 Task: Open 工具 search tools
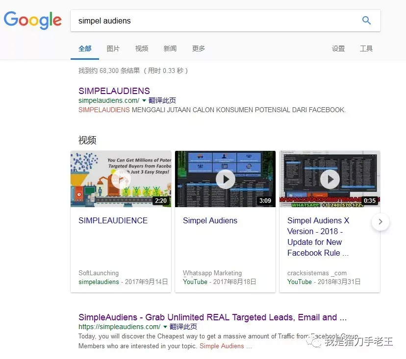coord(366,48)
